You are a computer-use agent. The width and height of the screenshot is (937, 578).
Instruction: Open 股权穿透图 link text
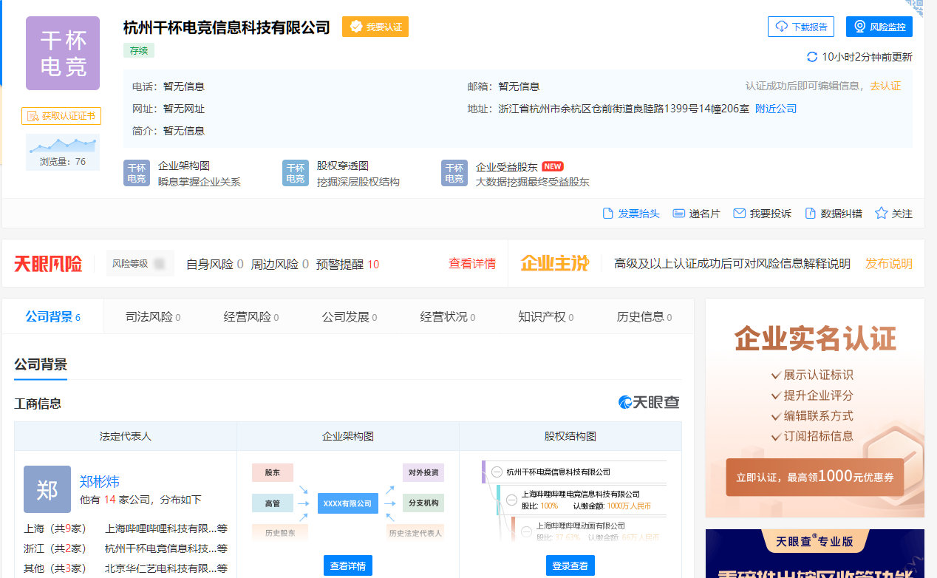click(x=343, y=166)
